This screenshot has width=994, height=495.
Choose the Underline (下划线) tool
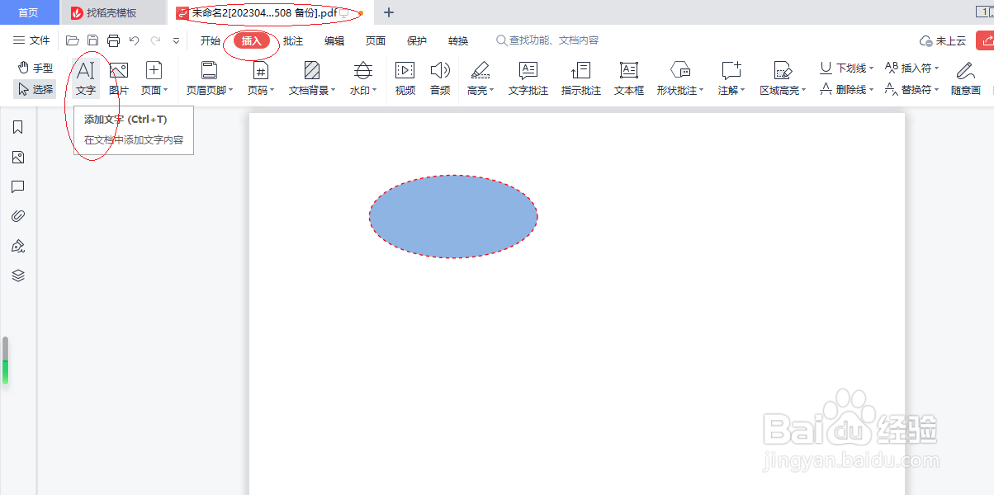(846, 68)
